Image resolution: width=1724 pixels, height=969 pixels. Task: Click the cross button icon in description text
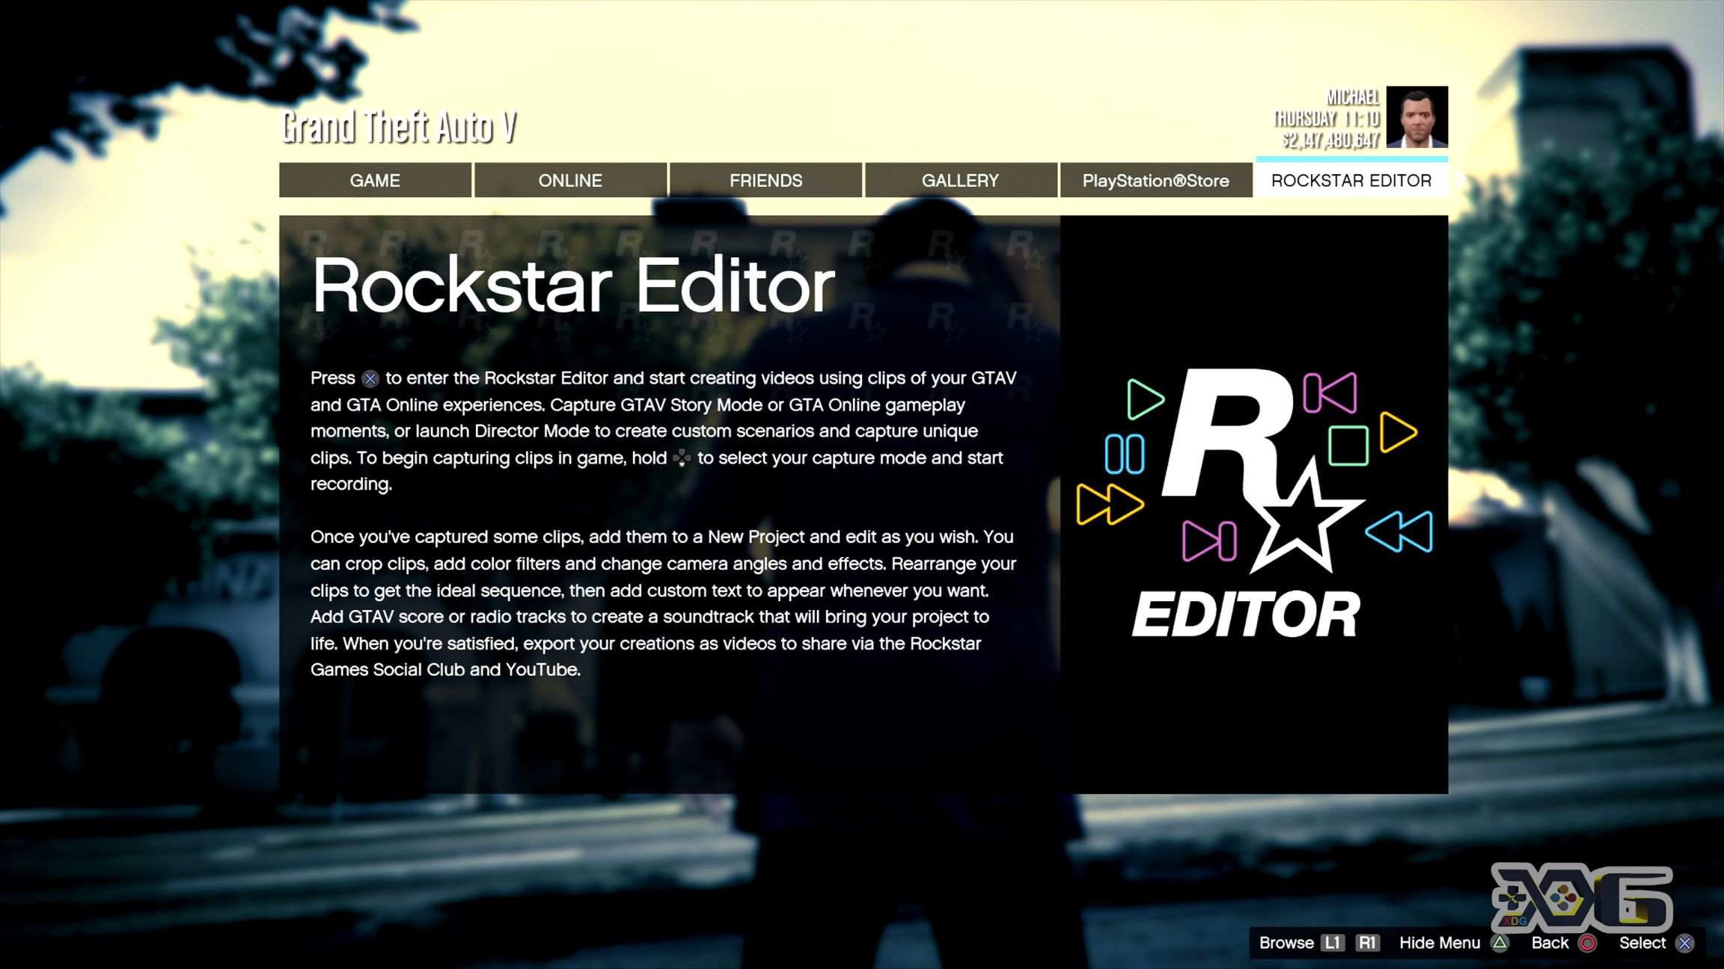coord(370,378)
